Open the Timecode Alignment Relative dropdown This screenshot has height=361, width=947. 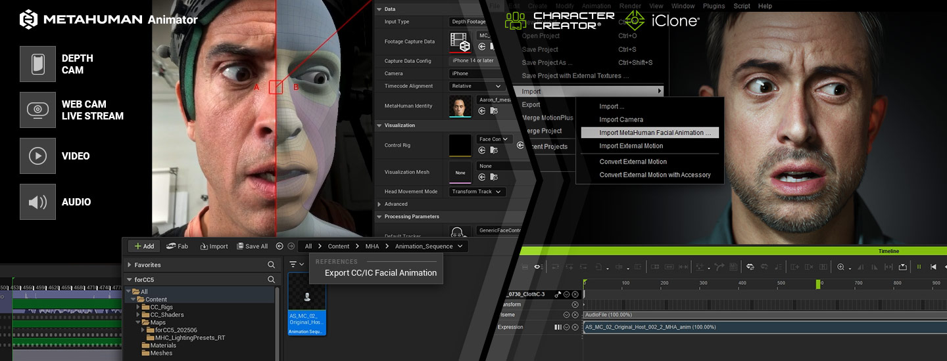tap(476, 86)
